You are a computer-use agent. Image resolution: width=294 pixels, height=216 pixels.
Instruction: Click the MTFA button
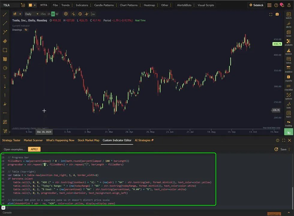tap(44, 5)
